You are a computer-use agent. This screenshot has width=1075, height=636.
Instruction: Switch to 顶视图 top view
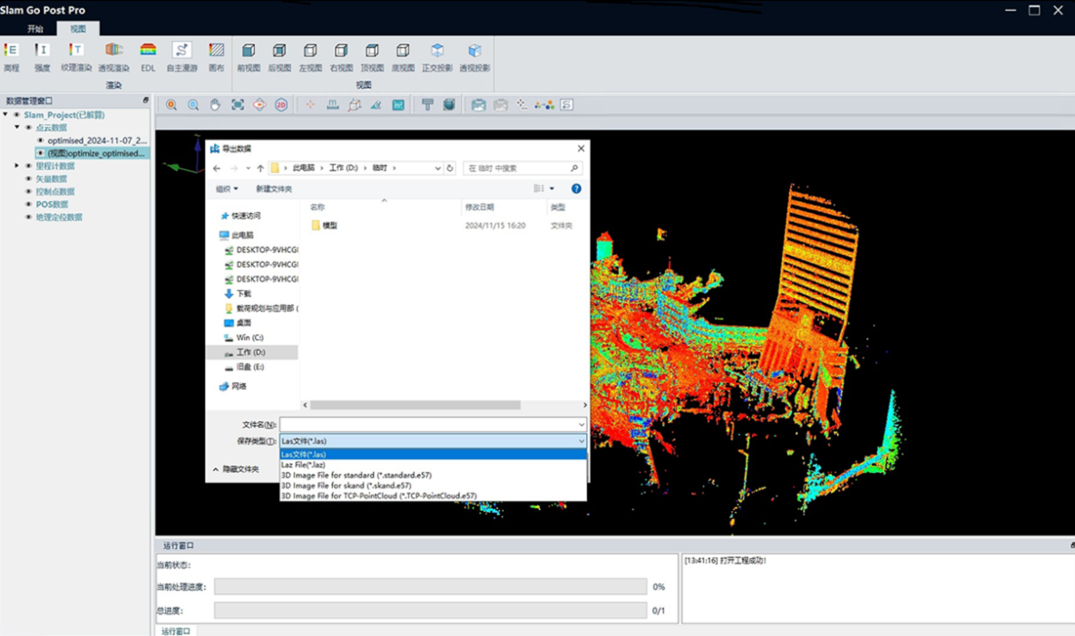pyautogui.click(x=372, y=51)
